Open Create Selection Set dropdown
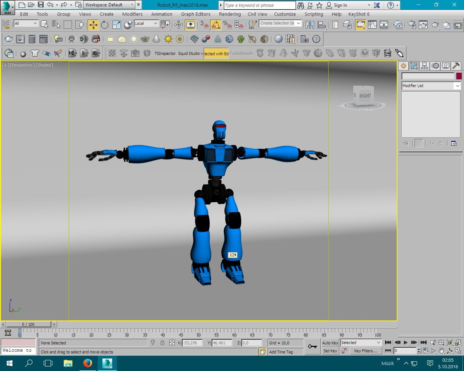Image resolution: width=464 pixels, height=371 pixels. pyautogui.click(x=280, y=23)
